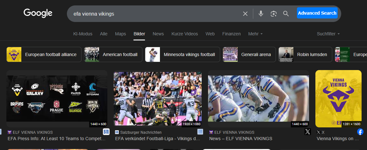Expand the Suchfilter dropdown
The image size is (367, 150).
click(328, 34)
